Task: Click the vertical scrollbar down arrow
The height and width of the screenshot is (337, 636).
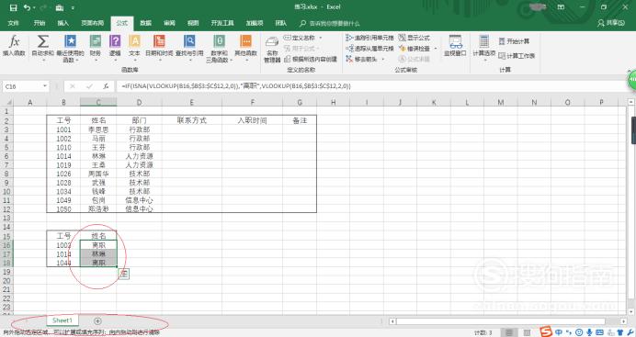Action: (x=630, y=312)
